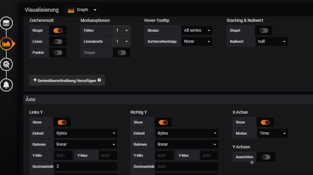Open the Hover-Tooltip Modus dropdown
313x175 pixels.
click(197, 31)
